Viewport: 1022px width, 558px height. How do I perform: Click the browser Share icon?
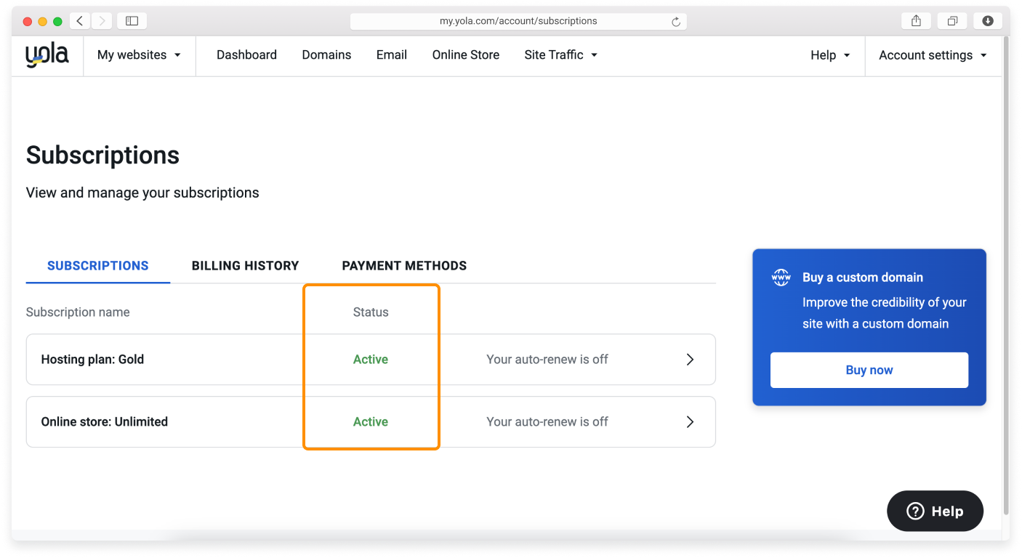pos(915,20)
